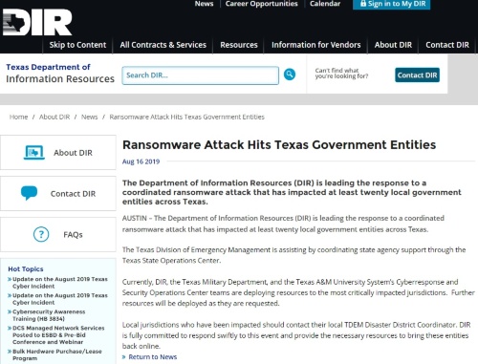Open All Contracts & Services menu
478x364 pixels.
163,45
